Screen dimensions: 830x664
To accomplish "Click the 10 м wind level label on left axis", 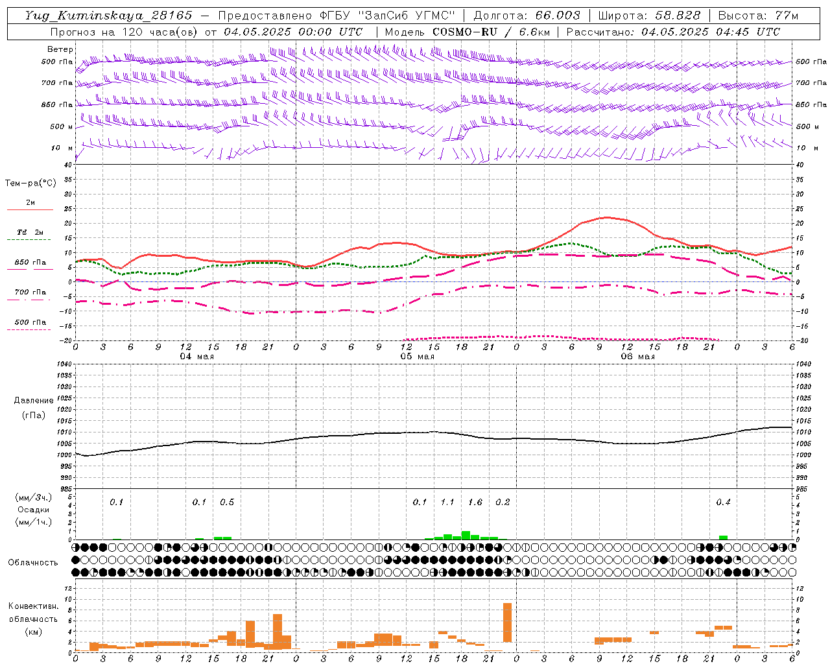I will click(x=62, y=148).
